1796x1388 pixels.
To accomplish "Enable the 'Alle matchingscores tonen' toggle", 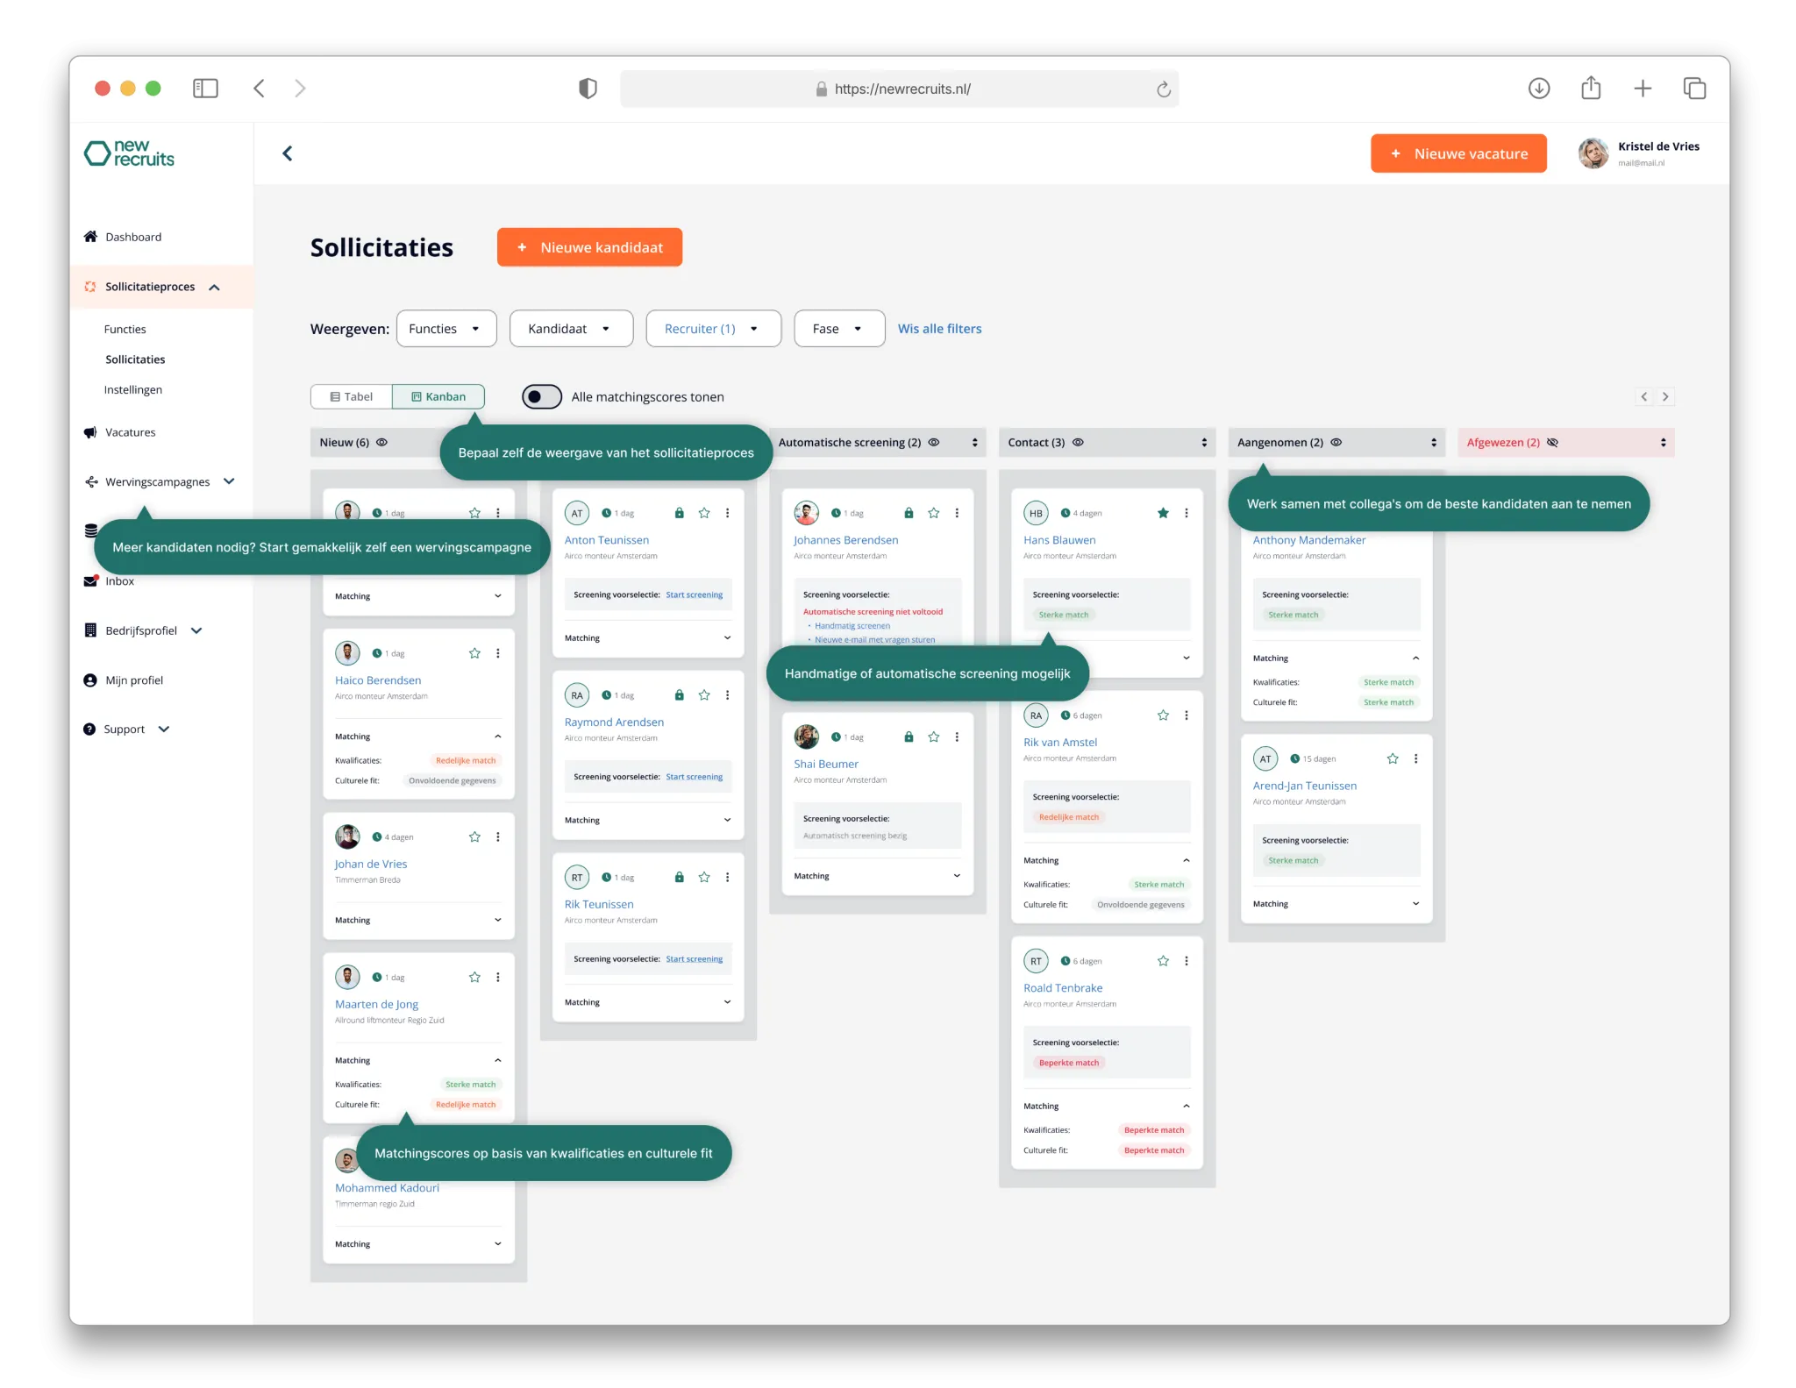I will pyautogui.click(x=541, y=396).
